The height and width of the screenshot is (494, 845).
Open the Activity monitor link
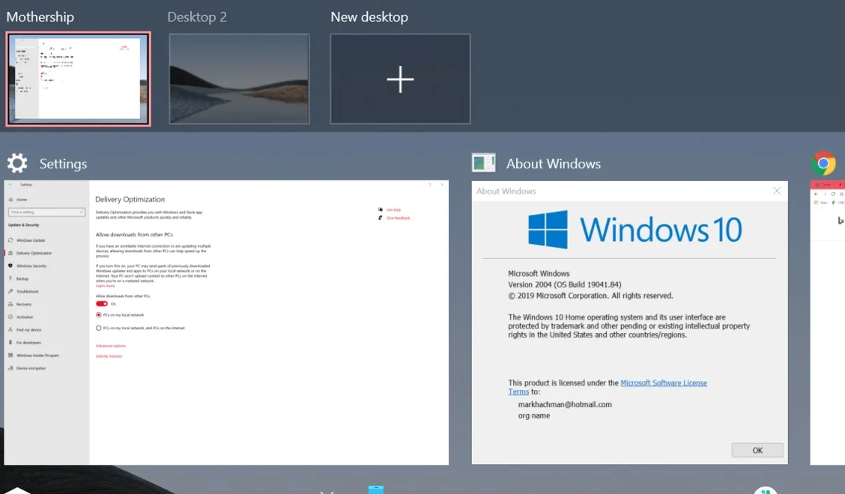pos(109,356)
